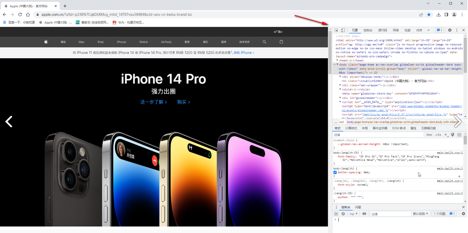Viewport: 468px width, 233px height.
Task: Reload the page with the refresh icon
Action: click(x=20, y=15)
